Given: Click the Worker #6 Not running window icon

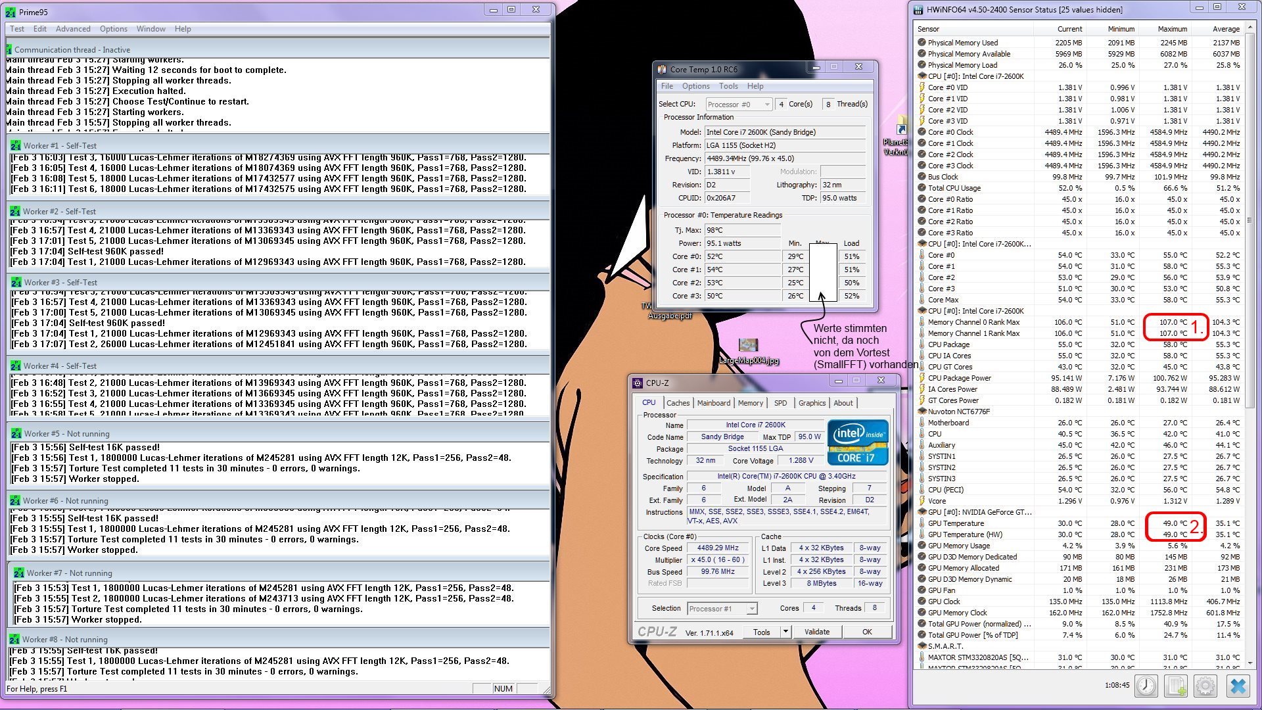Looking at the screenshot, I should pos(15,500).
